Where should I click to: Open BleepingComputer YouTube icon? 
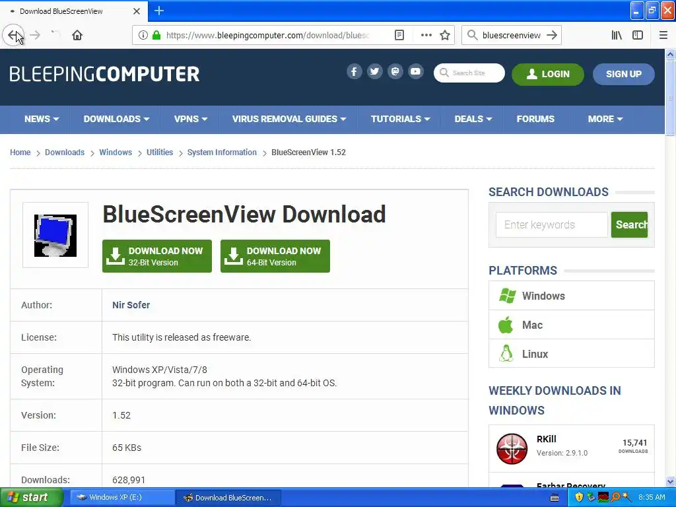click(416, 71)
